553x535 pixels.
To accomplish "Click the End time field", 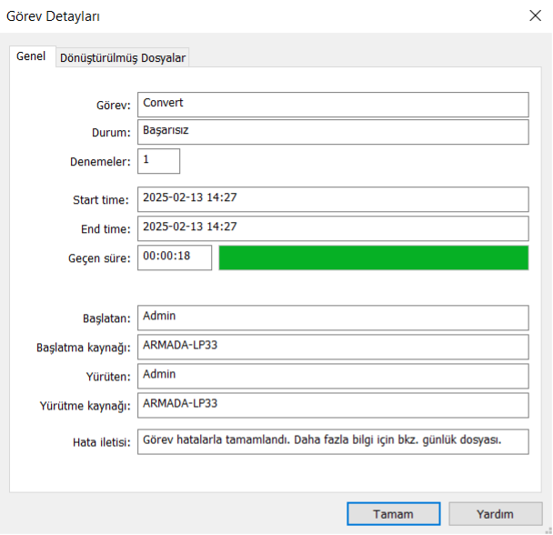I will click(x=333, y=227).
